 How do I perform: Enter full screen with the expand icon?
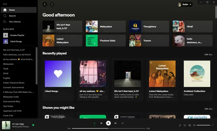click(x=213, y=125)
